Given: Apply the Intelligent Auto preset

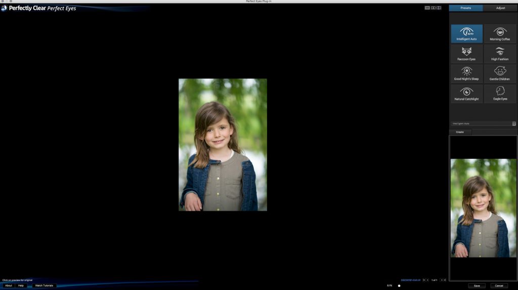Looking at the screenshot, I should tap(466, 34).
